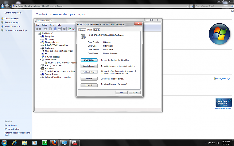Click Scan for hardware changes toolbar icon
The height and width of the screenshot is (146, 234).
64,29
